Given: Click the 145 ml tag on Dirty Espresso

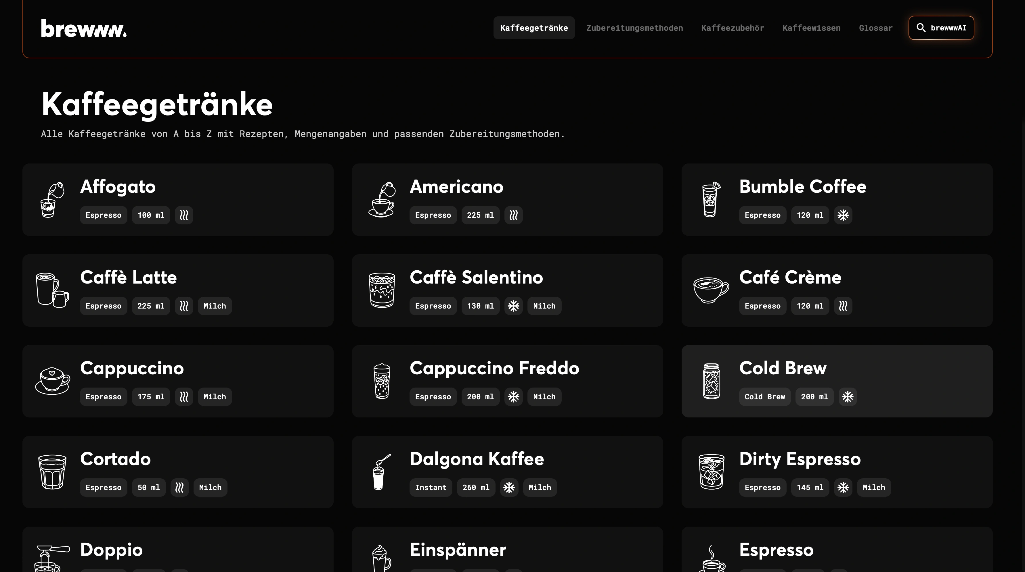Looking at the screenshot, I should point(810,487).
